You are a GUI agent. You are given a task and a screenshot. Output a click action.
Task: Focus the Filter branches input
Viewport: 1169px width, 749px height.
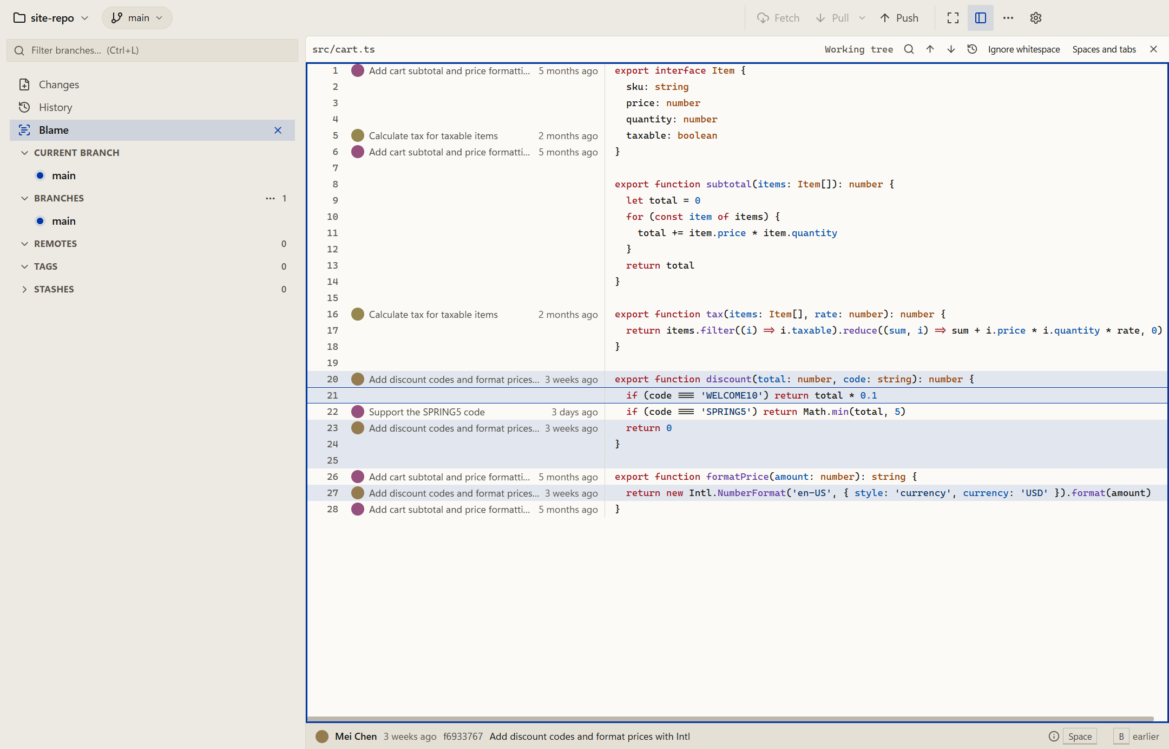pos(153,50)
